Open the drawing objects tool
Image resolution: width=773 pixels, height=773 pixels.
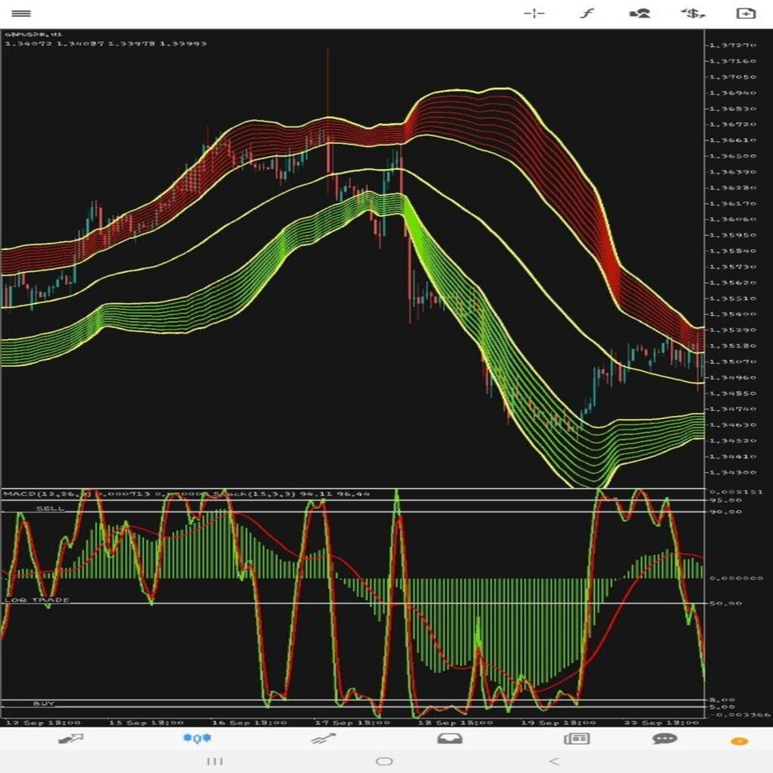coord(640,14)
